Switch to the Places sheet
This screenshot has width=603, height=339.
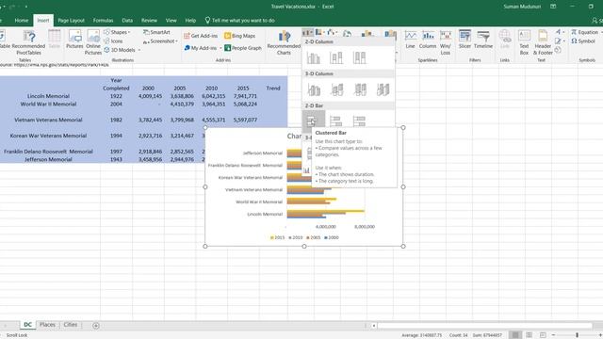[x=47, y=325]
